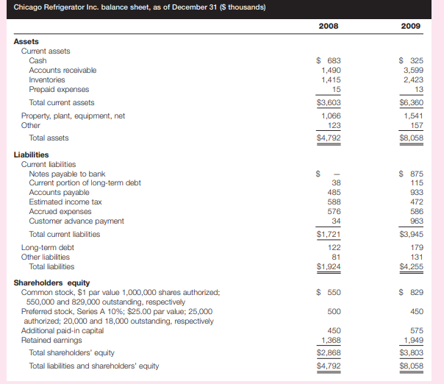This screenshot has width=444, height=384.
Task: Click the 2008 Other liabilities value 81
Action: click(x=336, y=257)
